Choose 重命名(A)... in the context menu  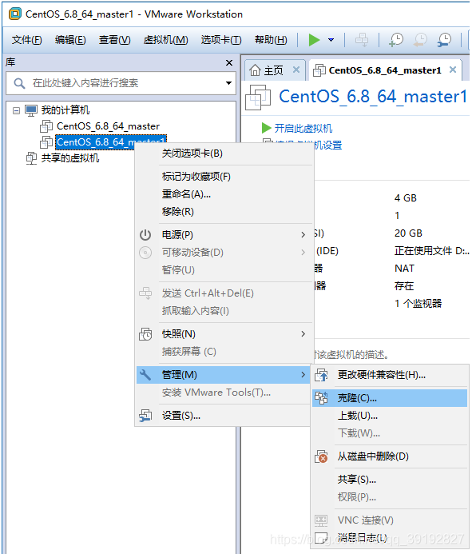(x=186, y=194)
